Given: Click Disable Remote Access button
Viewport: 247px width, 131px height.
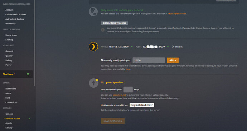Looking at the screenshot, I should 114,23.
